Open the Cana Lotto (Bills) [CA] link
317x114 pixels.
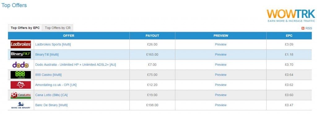51,95
